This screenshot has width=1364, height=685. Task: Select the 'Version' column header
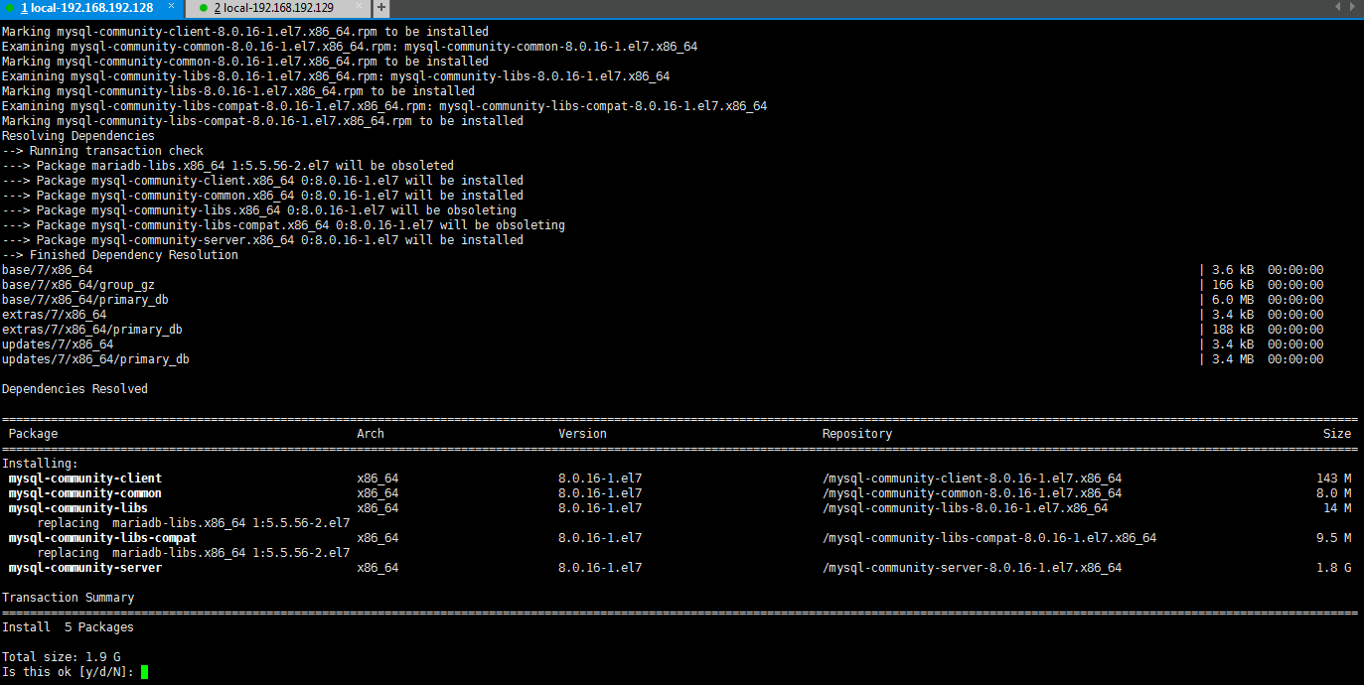point(582,434)
